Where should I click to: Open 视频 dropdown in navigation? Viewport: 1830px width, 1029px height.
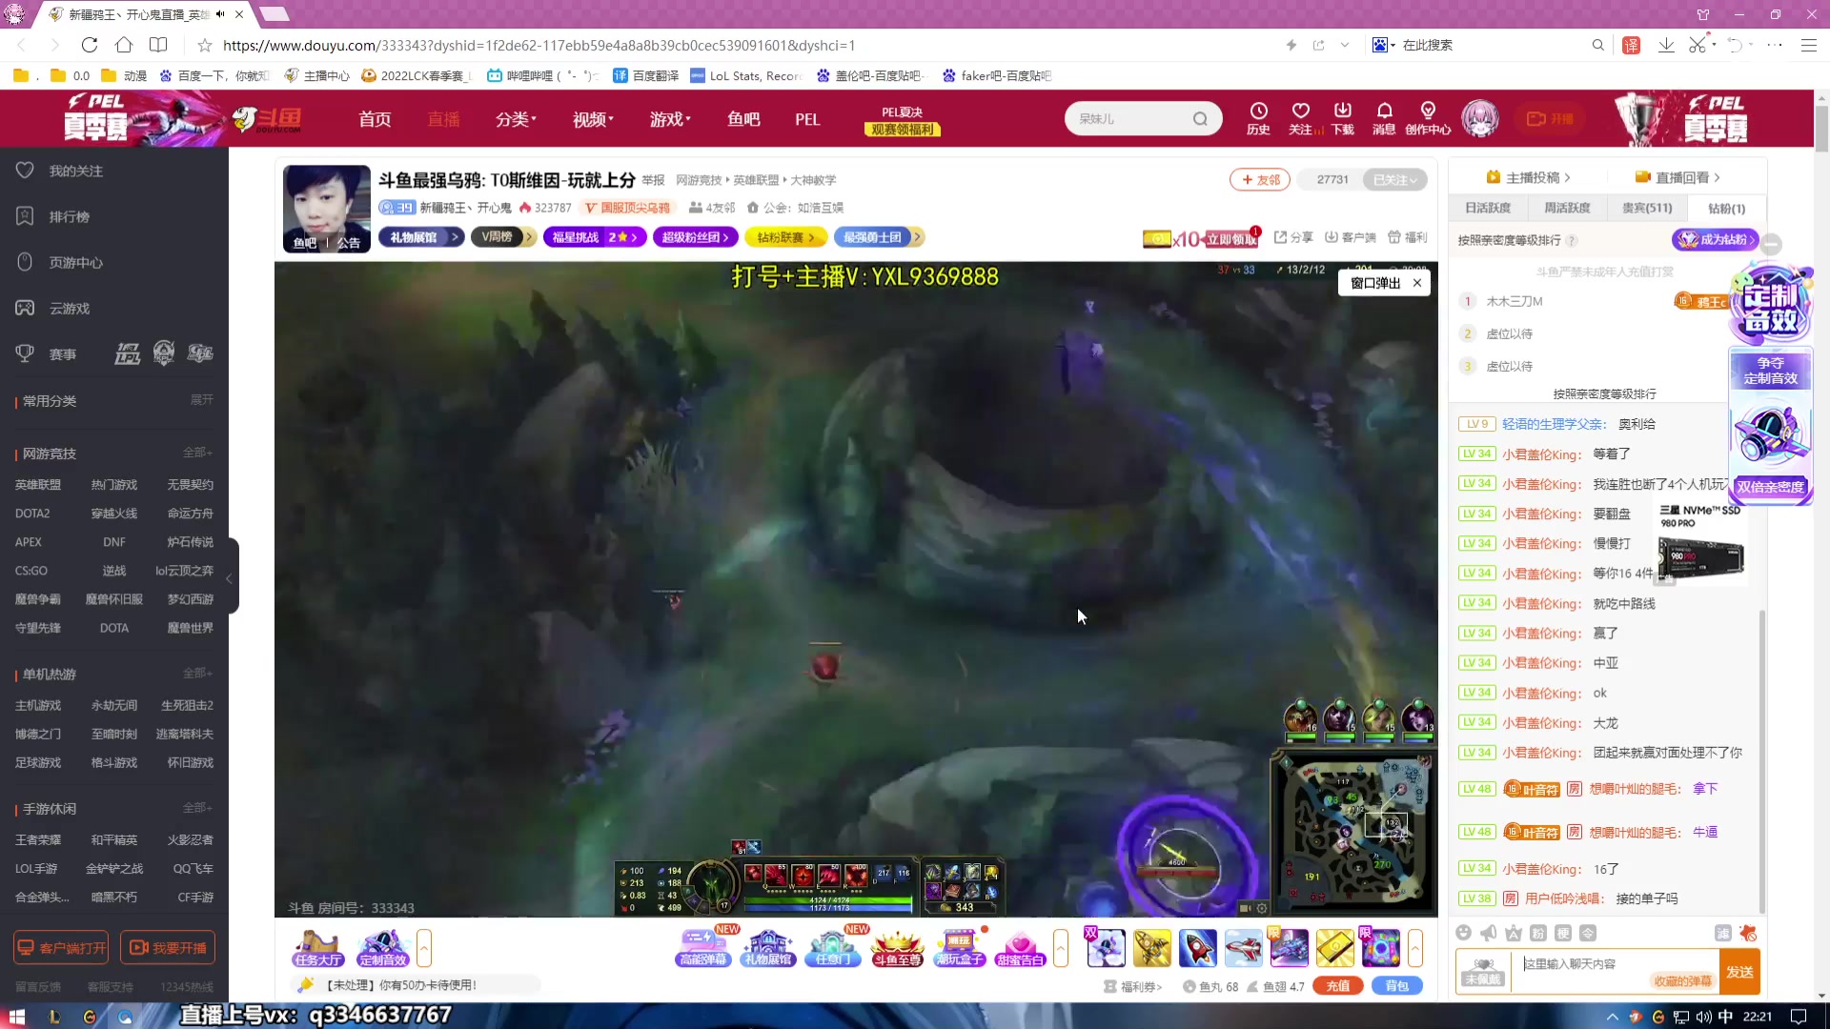pos(593,119)
